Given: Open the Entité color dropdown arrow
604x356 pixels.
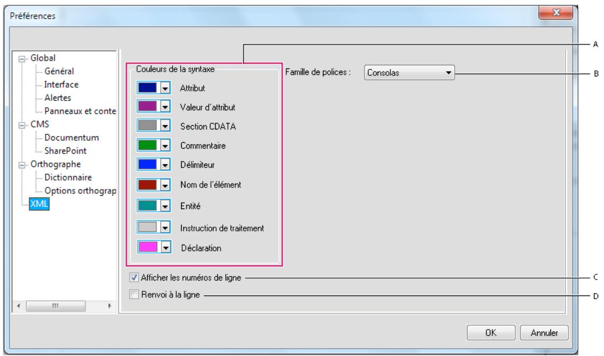Looking at the screenshot, I should click(165, 206).
